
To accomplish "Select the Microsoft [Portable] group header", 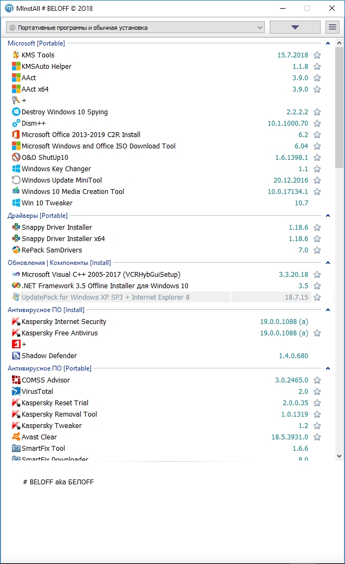I will [x=36, y=43].
